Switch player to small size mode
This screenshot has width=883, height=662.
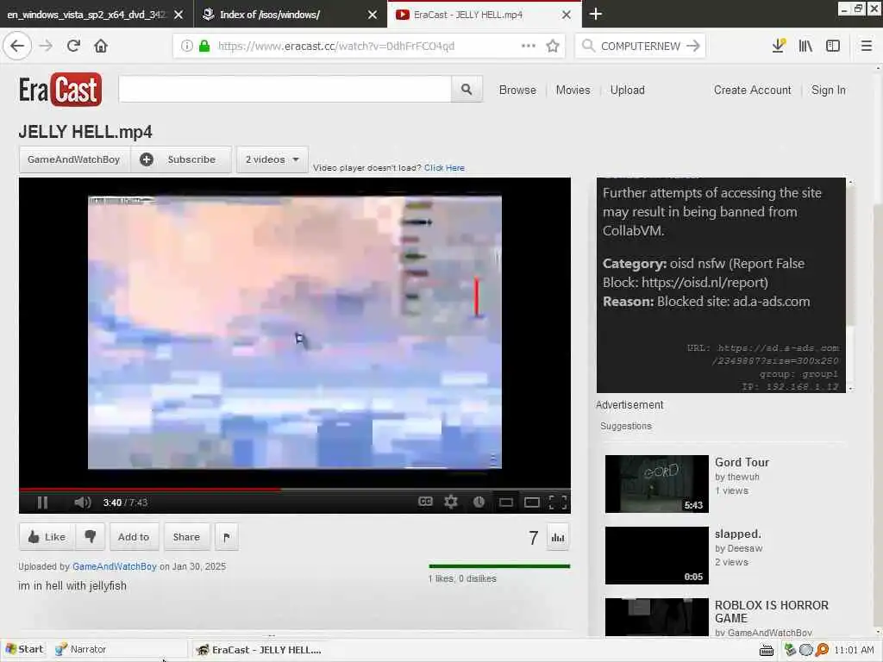tap(505, 503)
